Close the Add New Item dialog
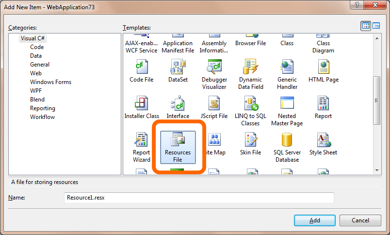 tap(375, 5)
